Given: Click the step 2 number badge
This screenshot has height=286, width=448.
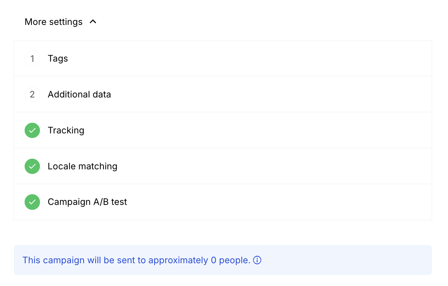Looking at the screenshot, I should (x=32, y=95).
